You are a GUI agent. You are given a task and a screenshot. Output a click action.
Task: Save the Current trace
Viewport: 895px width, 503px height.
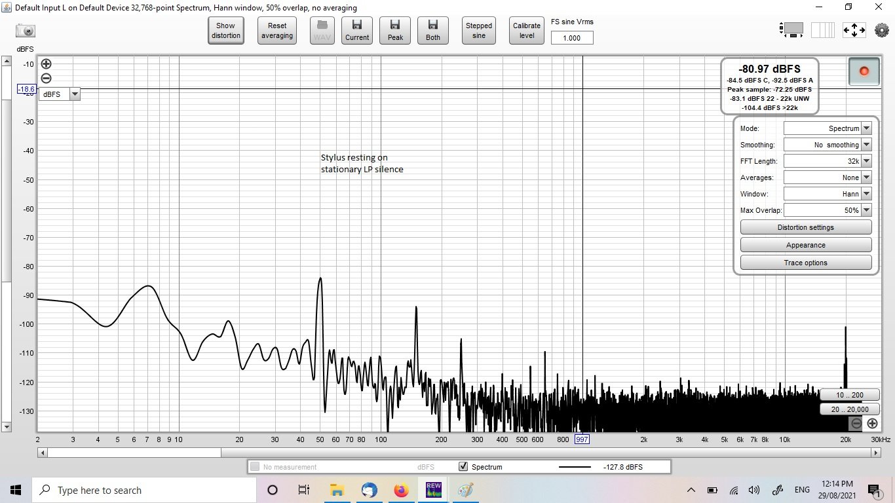click(357, 31)
